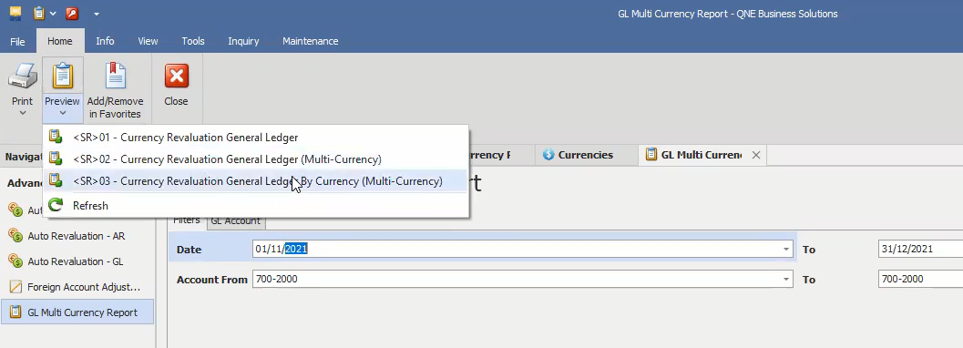The height and width of the screenshot is (348, 963).
Task: Click the red Close X icon
Action: pos(176,77)
